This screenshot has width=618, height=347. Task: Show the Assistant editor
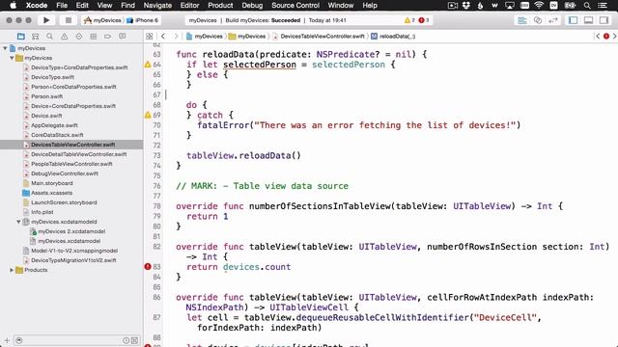click(538, 20)
